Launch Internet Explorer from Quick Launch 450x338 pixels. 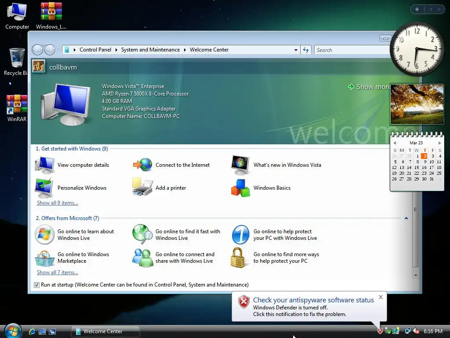point(32,331)
